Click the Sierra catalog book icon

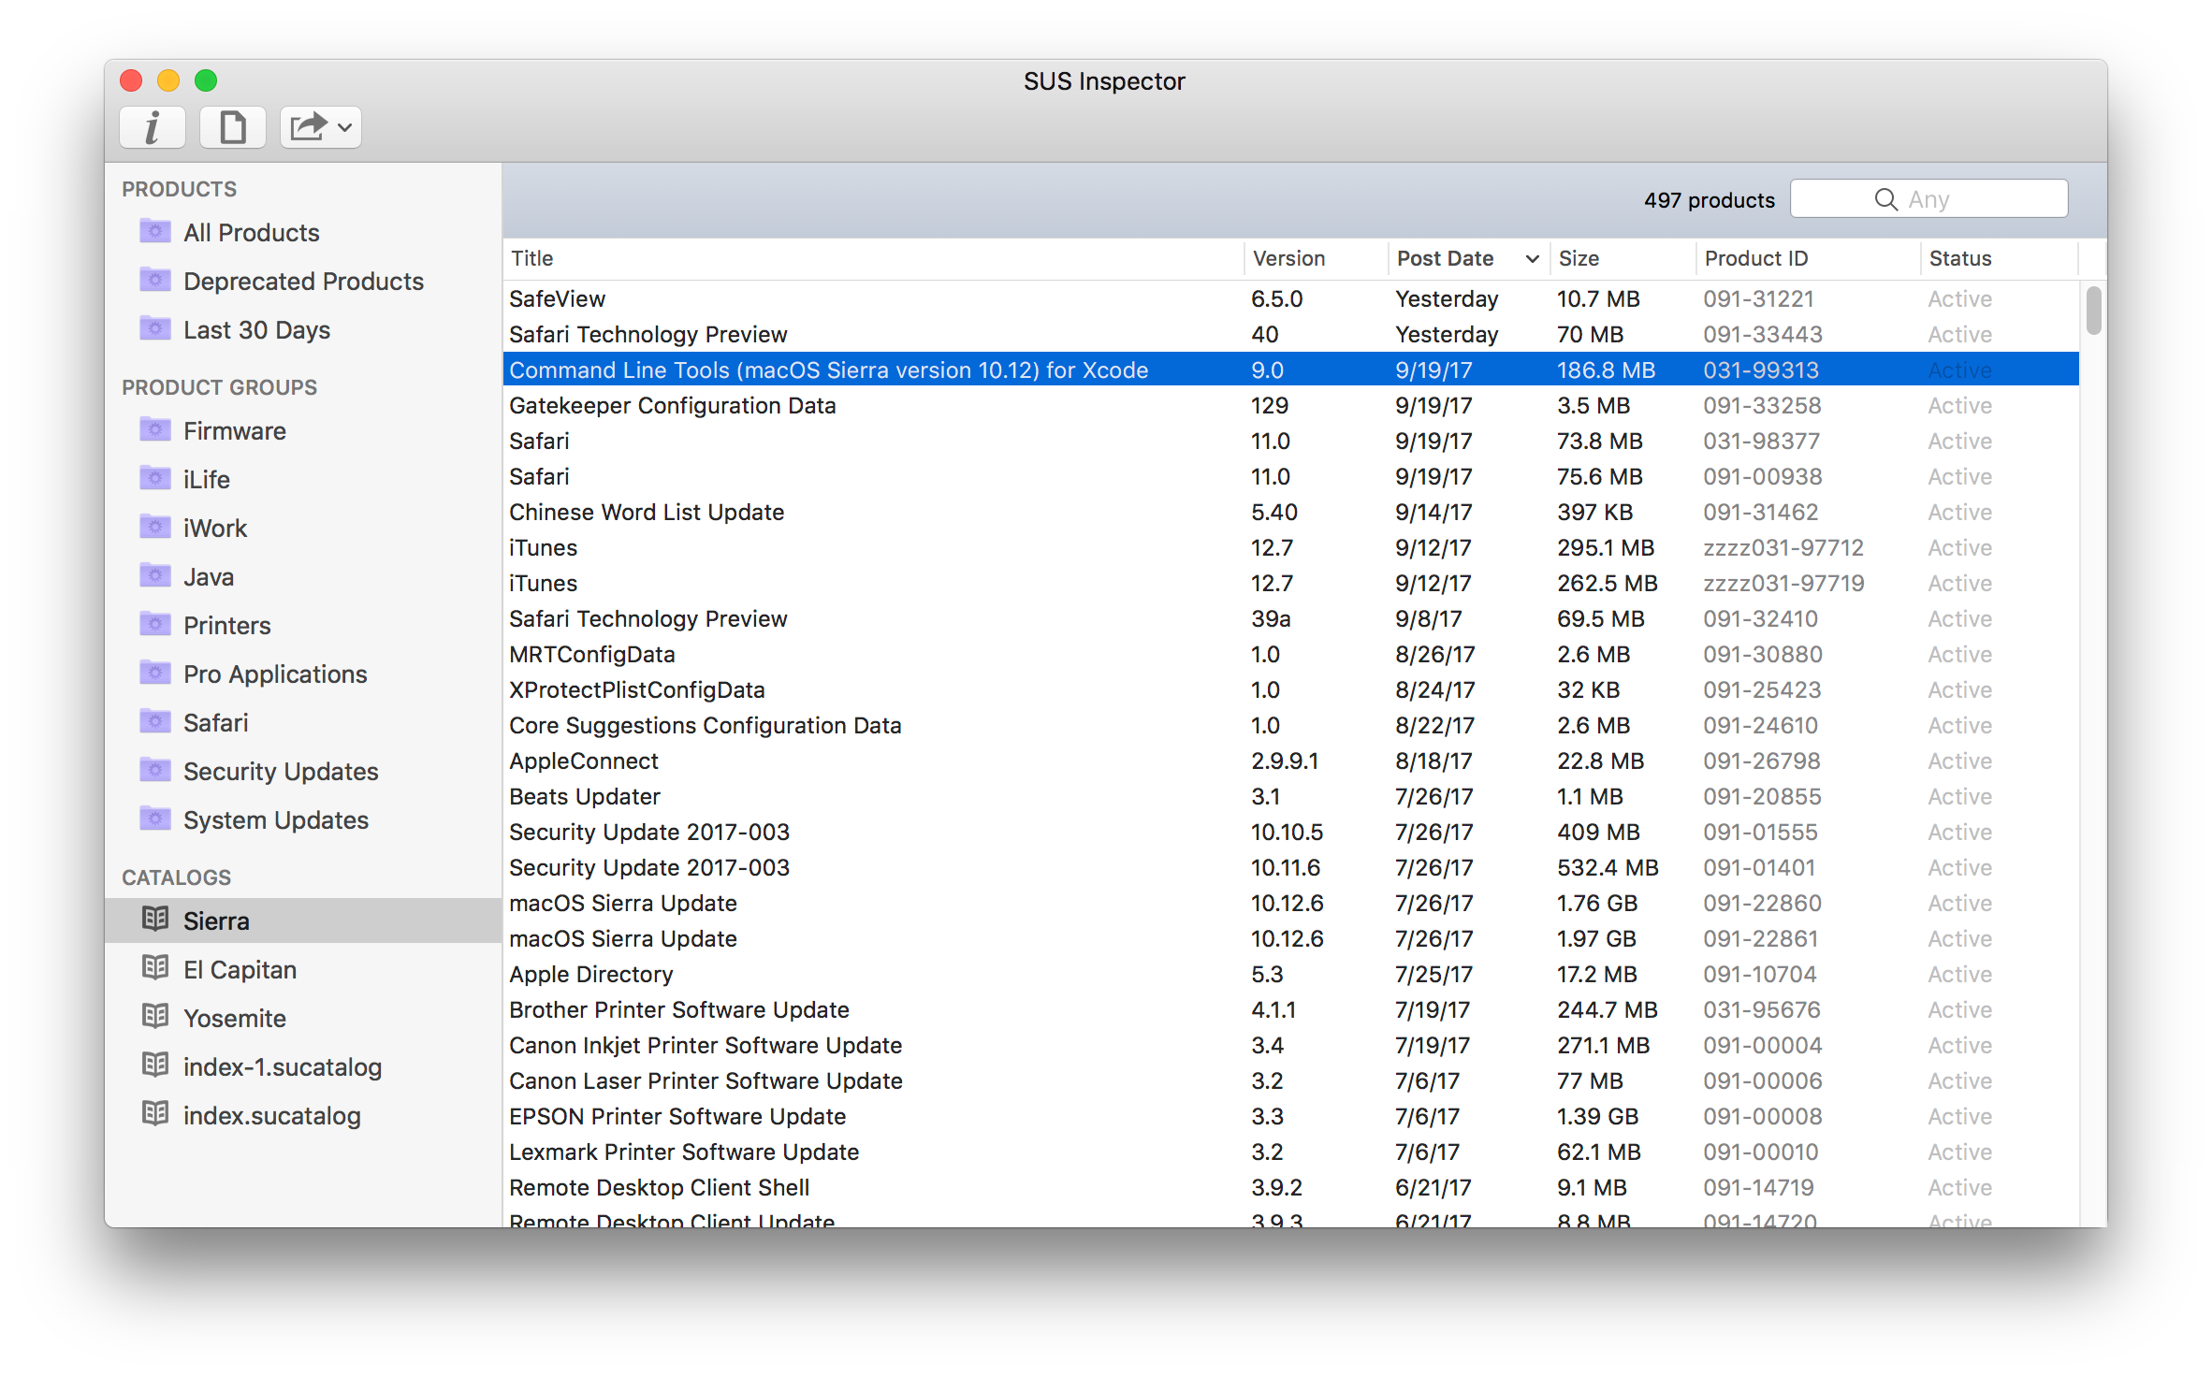[x=155, y=919]
